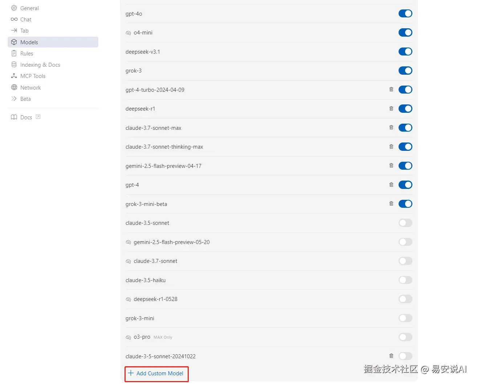Open the Rules settings section

coord(27,53)
